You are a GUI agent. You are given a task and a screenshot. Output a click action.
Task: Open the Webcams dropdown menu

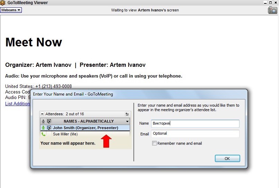pos(11,10)
